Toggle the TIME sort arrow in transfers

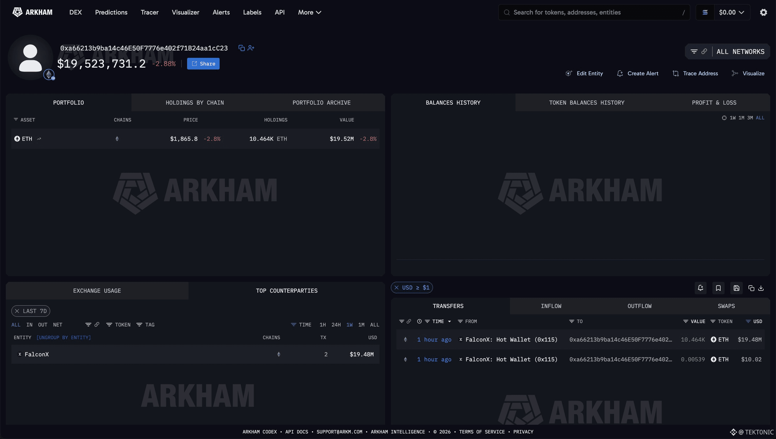coord(449,321)
